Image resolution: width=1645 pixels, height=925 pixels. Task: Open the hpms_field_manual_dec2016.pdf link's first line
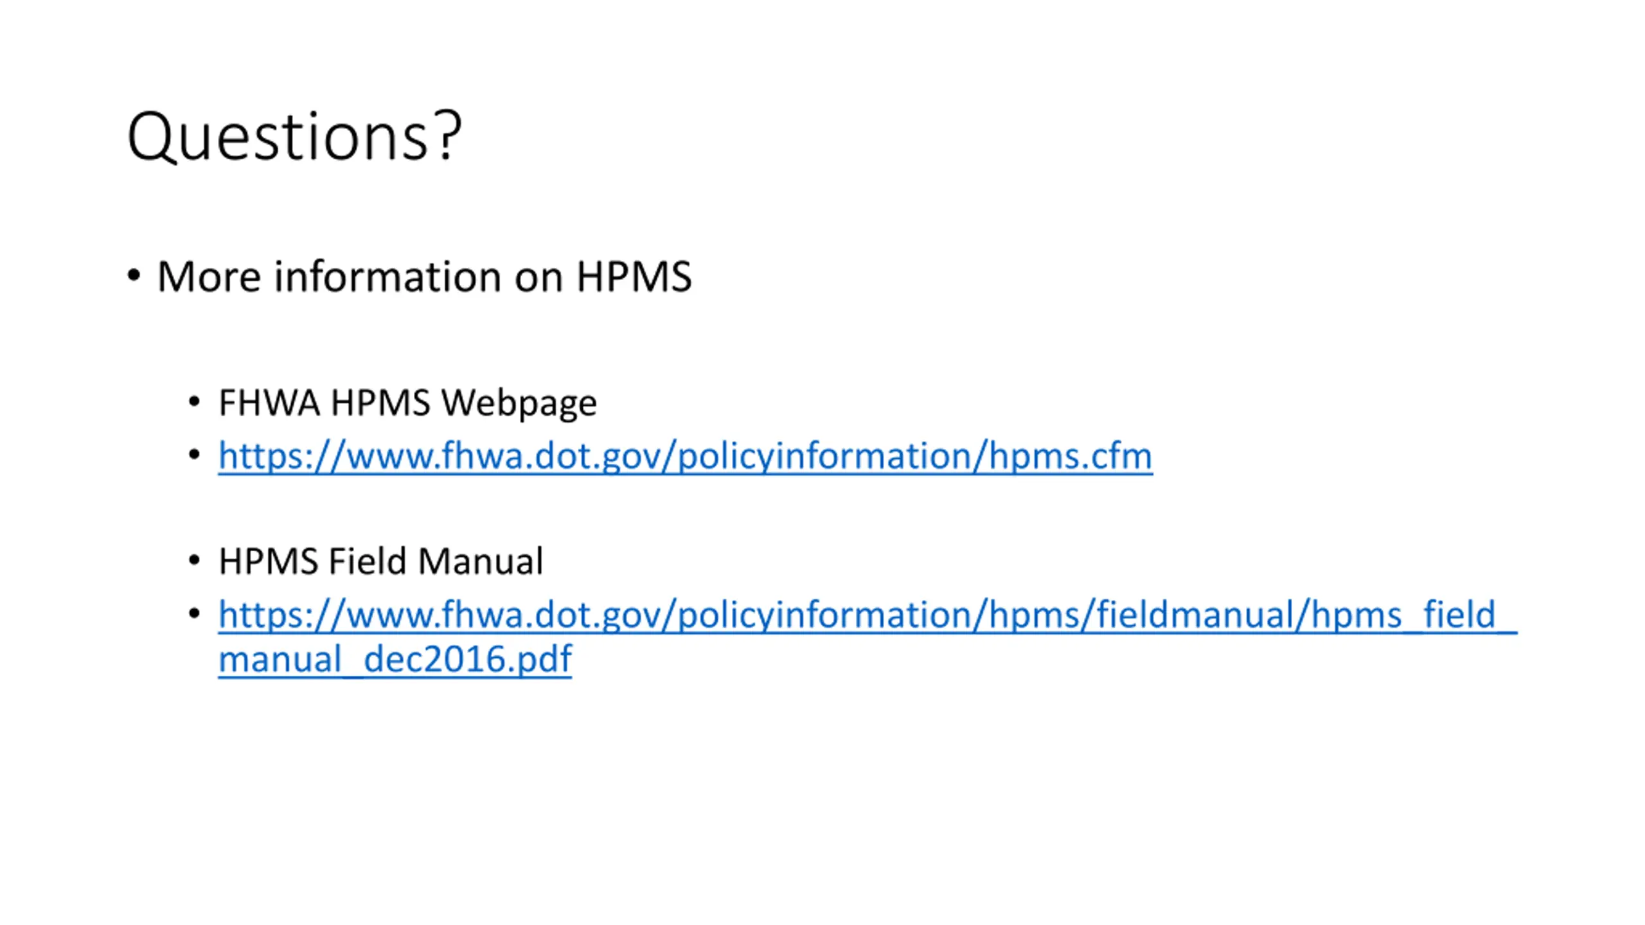pyautogui.click(x=867, y=615)
